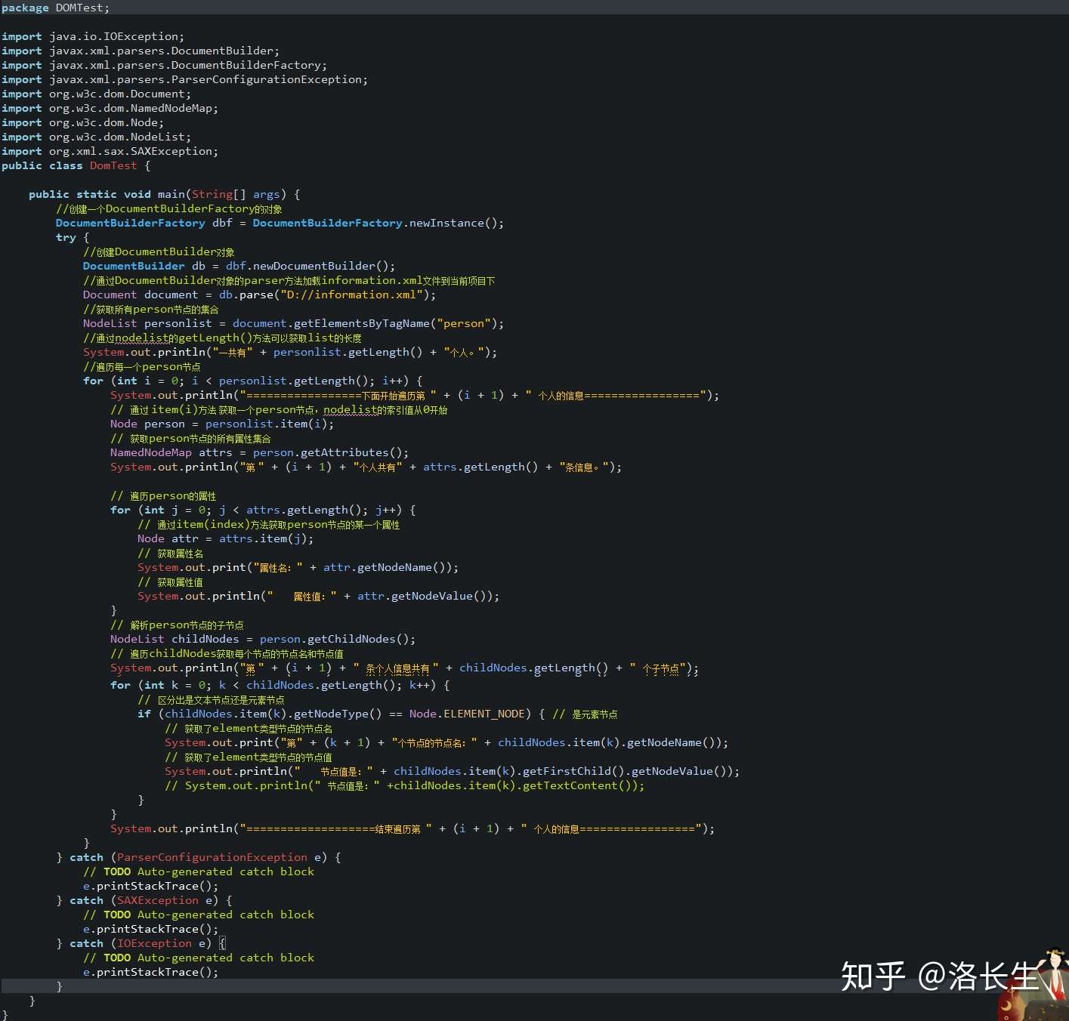
Task: Click the "attr.getNodeValue()" println statement
Action: [318, 596]
